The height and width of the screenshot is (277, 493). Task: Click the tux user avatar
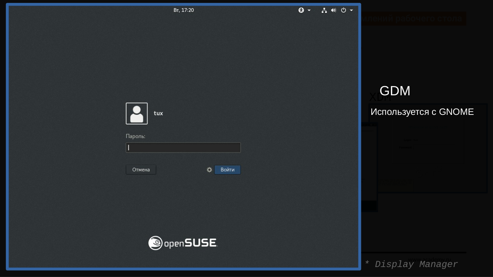(137, 113)
